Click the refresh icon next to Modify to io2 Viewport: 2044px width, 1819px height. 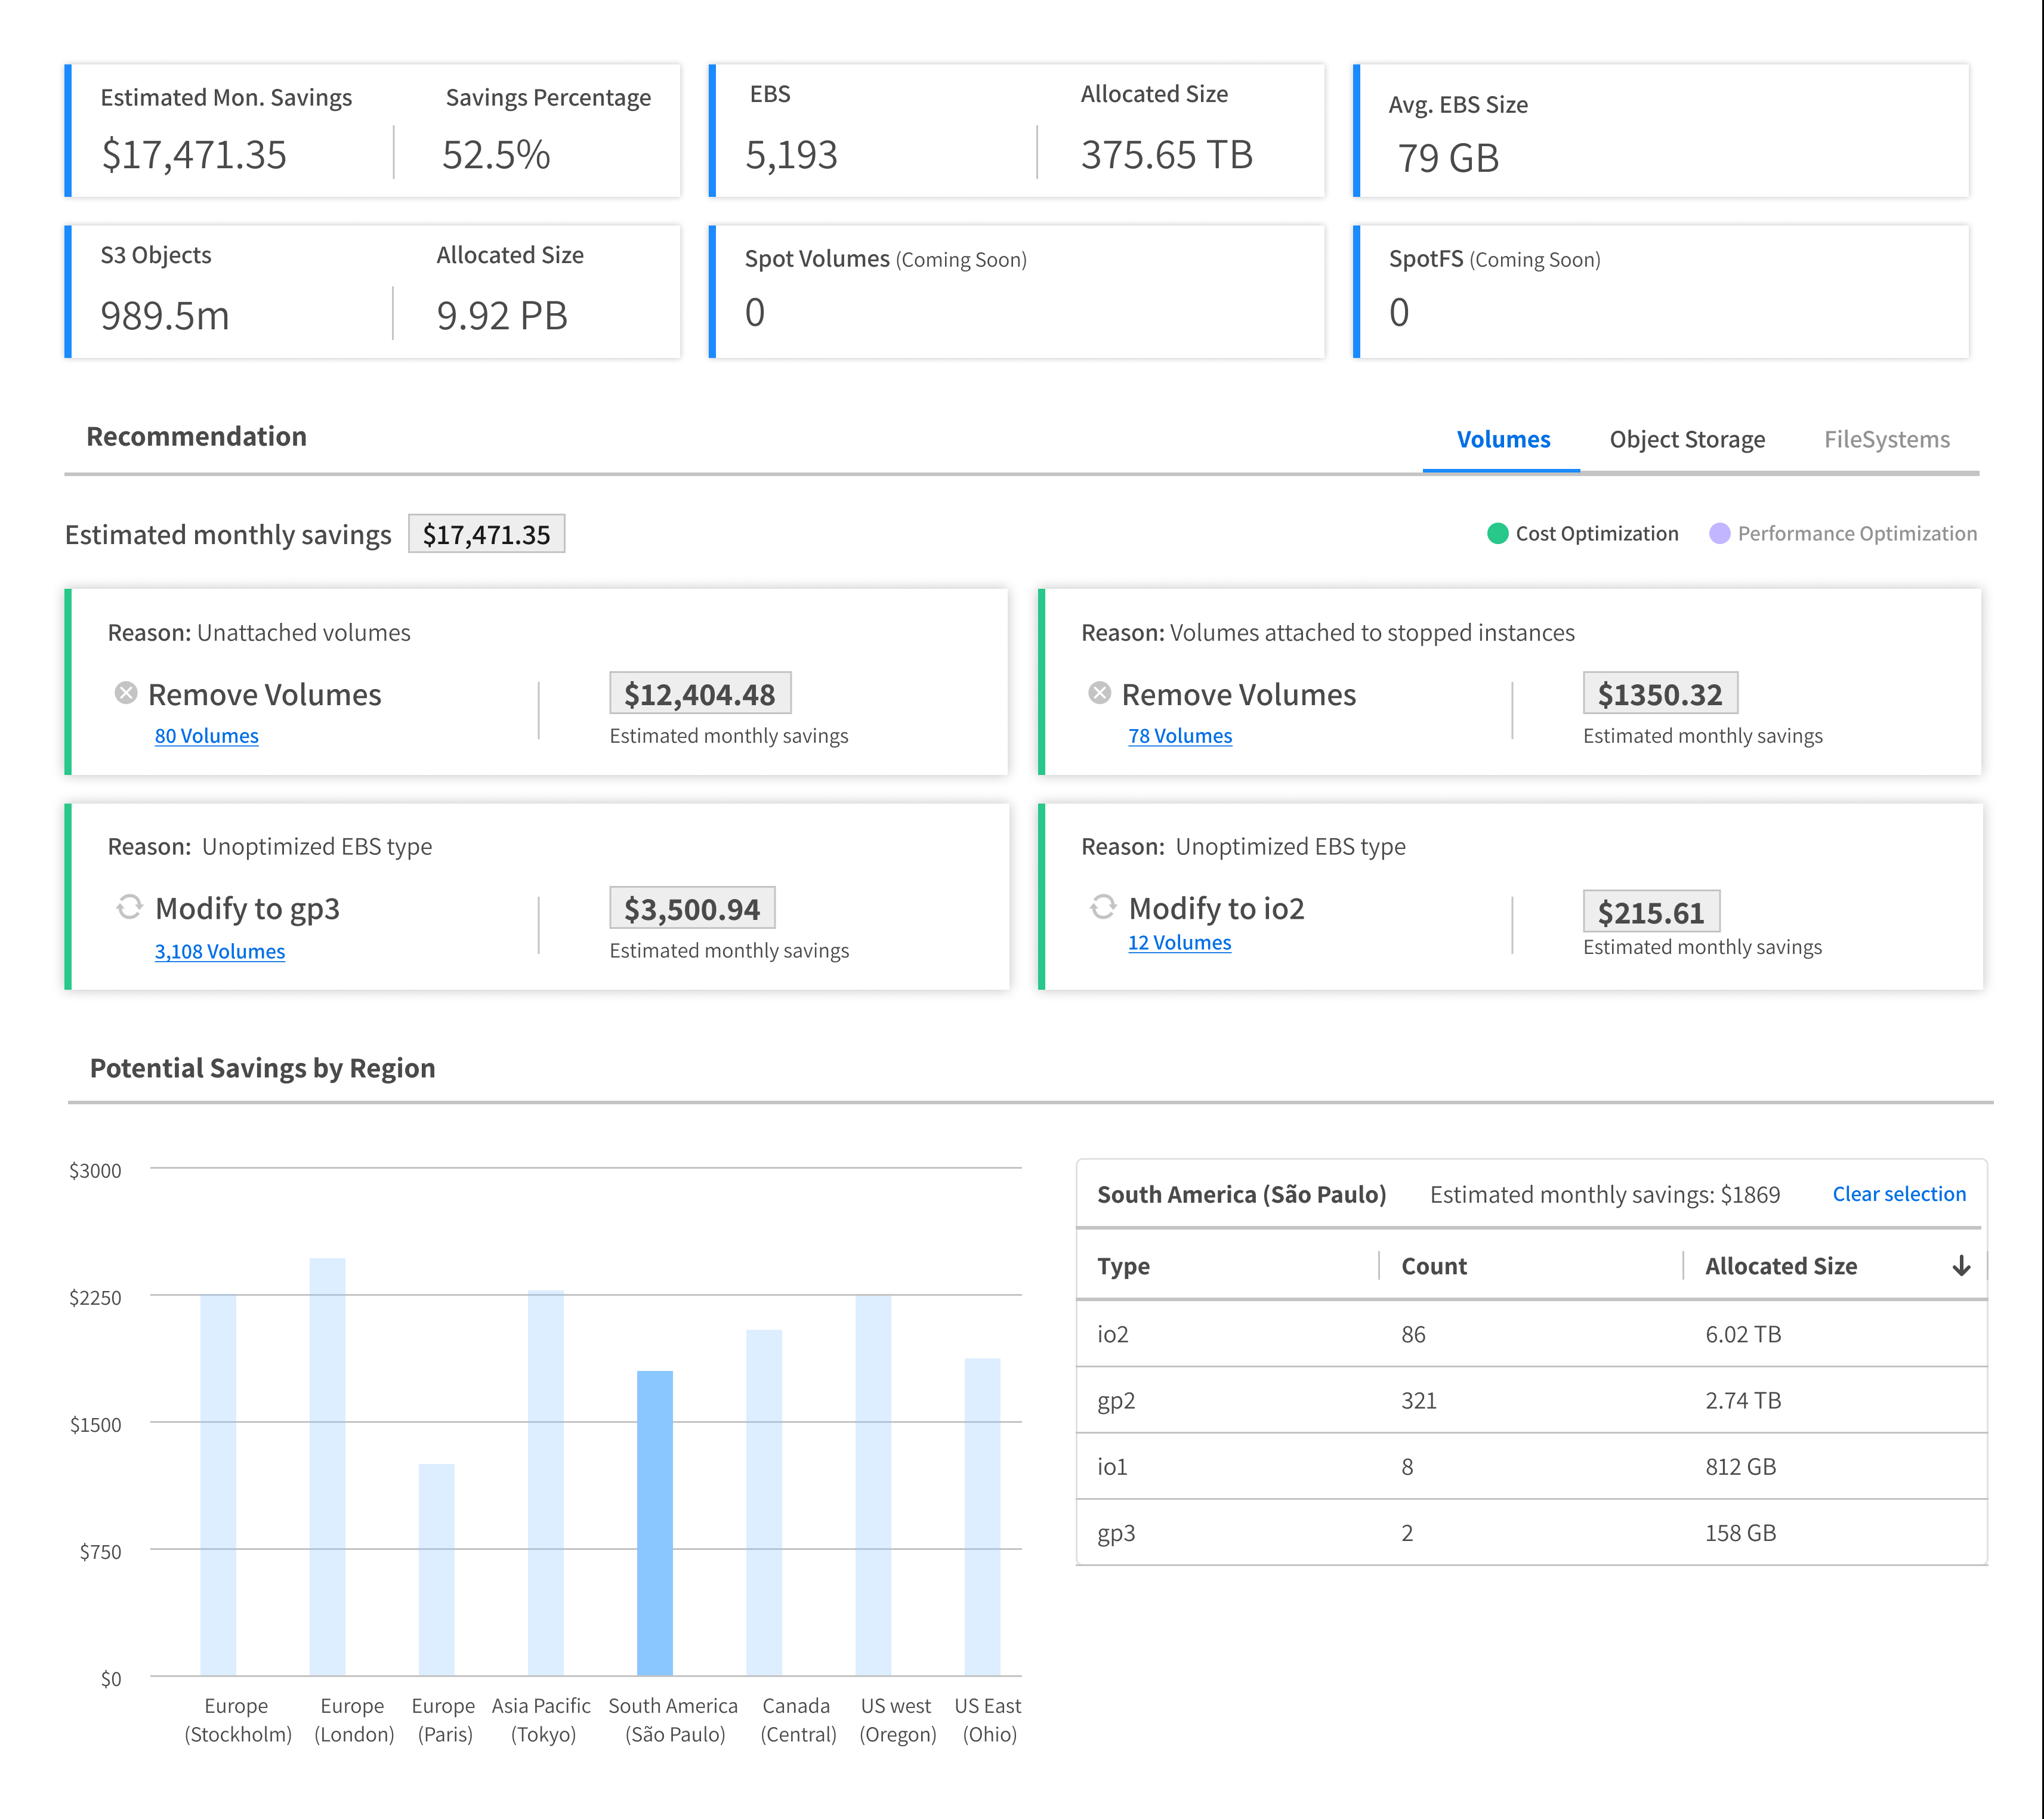pyautogui.click(x=1103, y=907)
